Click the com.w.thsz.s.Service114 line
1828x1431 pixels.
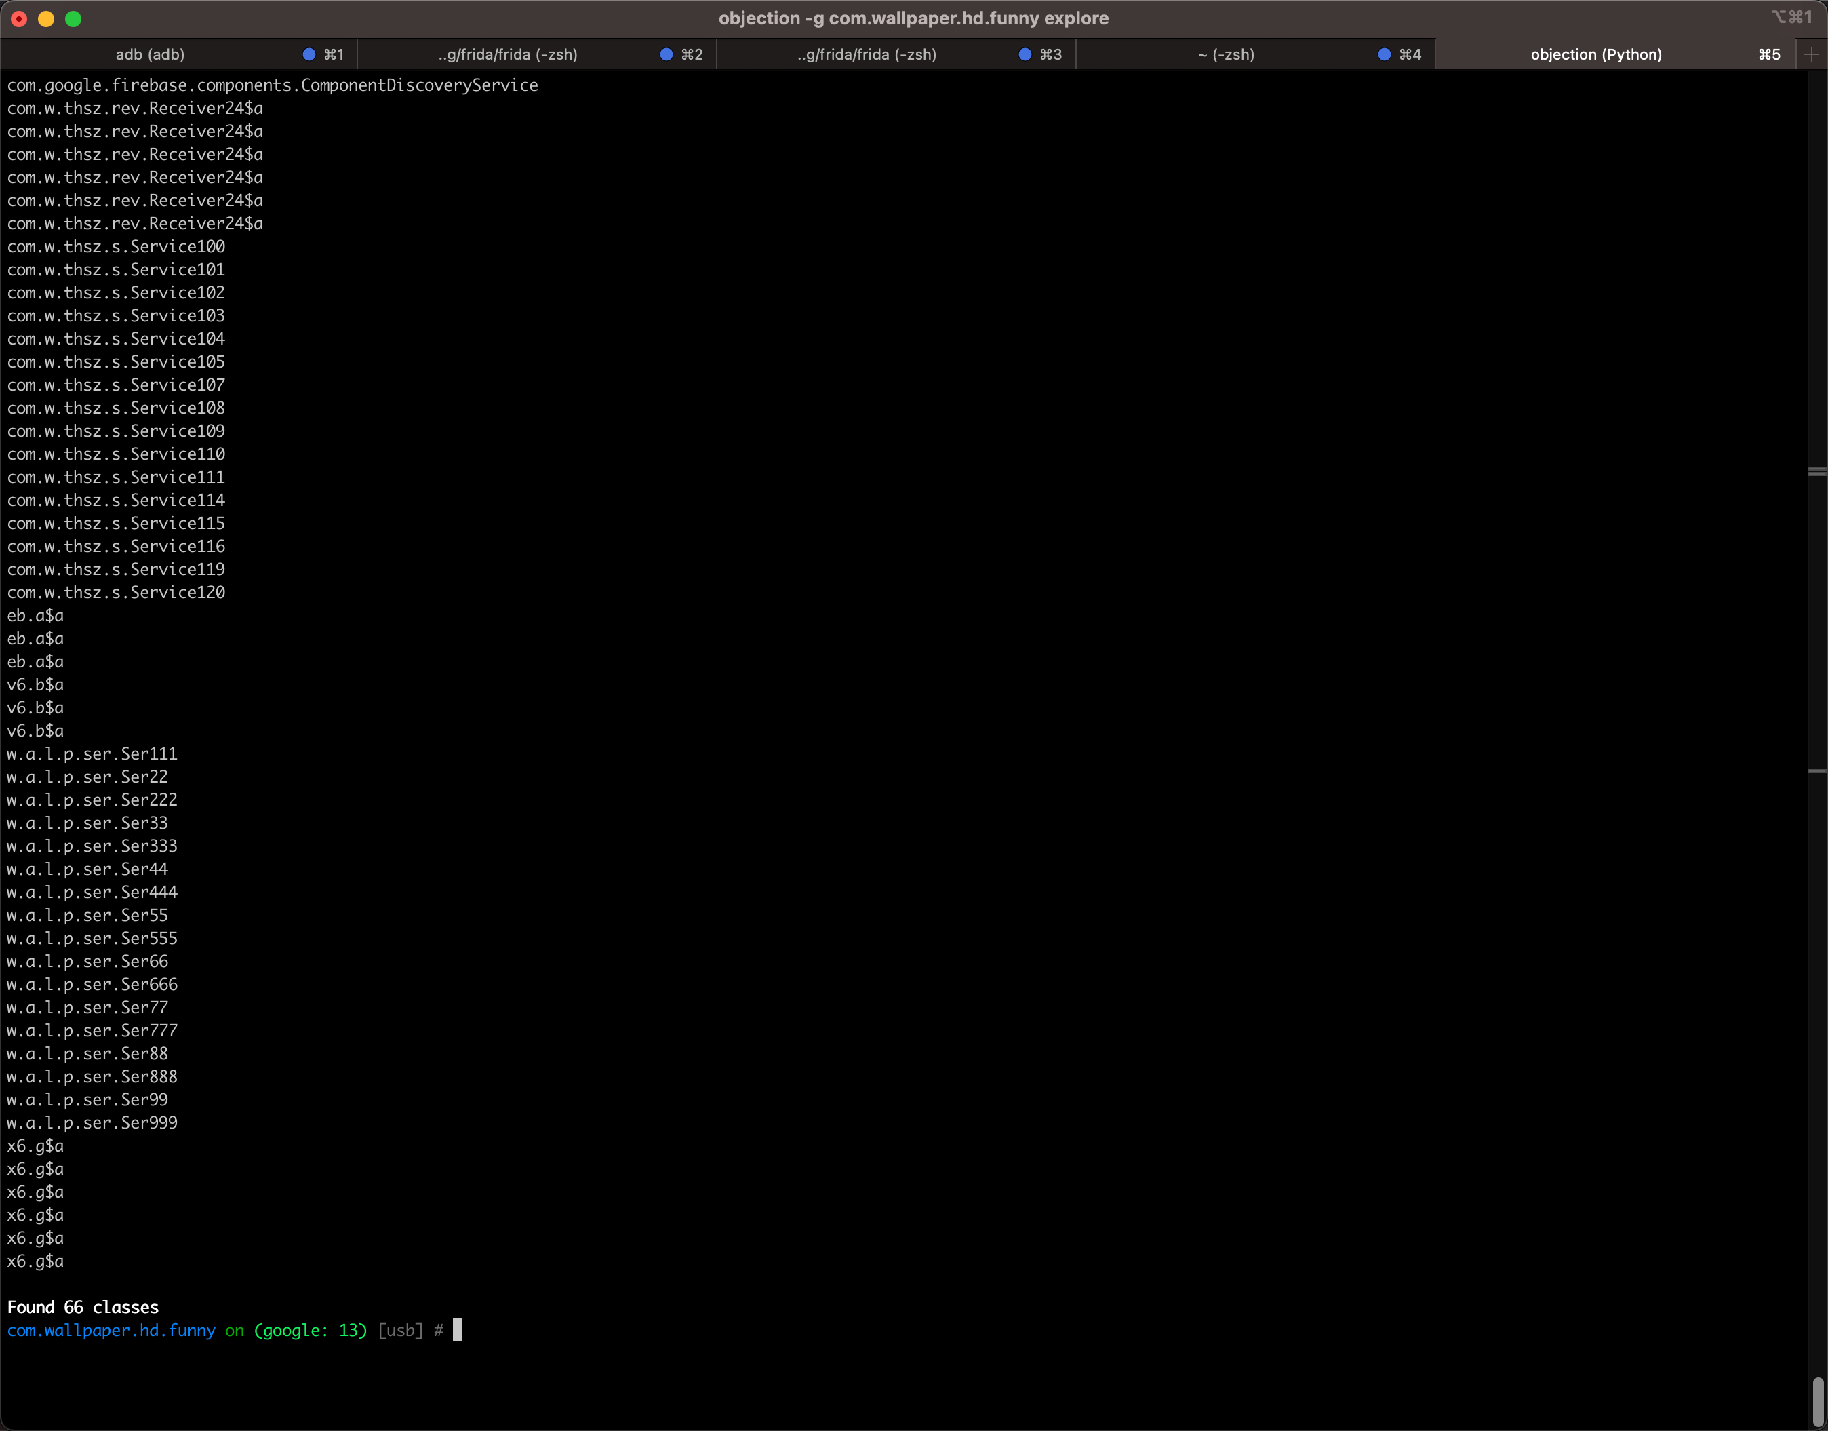point(117,501)
